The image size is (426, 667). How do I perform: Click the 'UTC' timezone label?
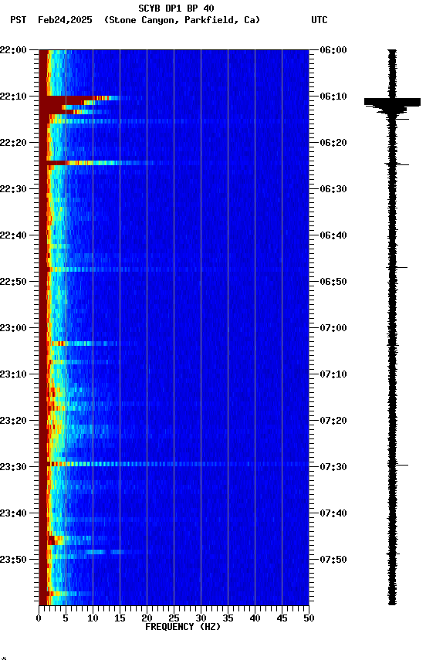[x=319, y=20]
